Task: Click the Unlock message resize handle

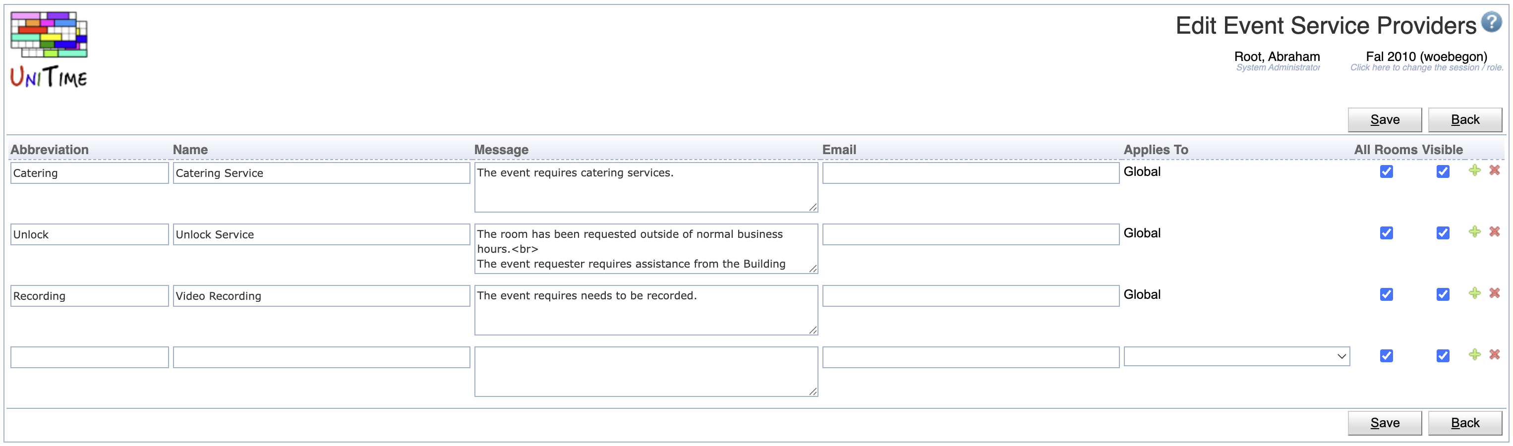Action: [x=813, y=269]
